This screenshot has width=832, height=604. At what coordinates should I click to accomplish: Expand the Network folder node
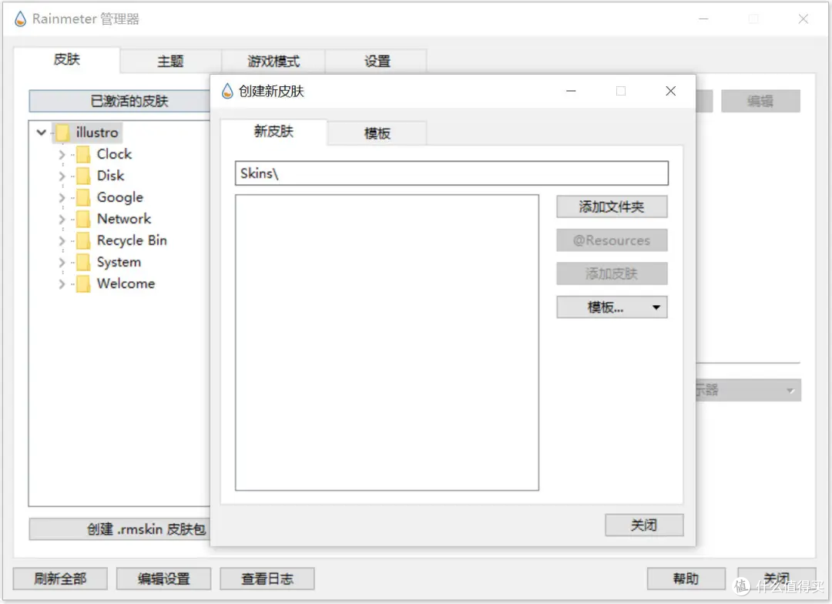pyautogui.click(x=62, y=220)
